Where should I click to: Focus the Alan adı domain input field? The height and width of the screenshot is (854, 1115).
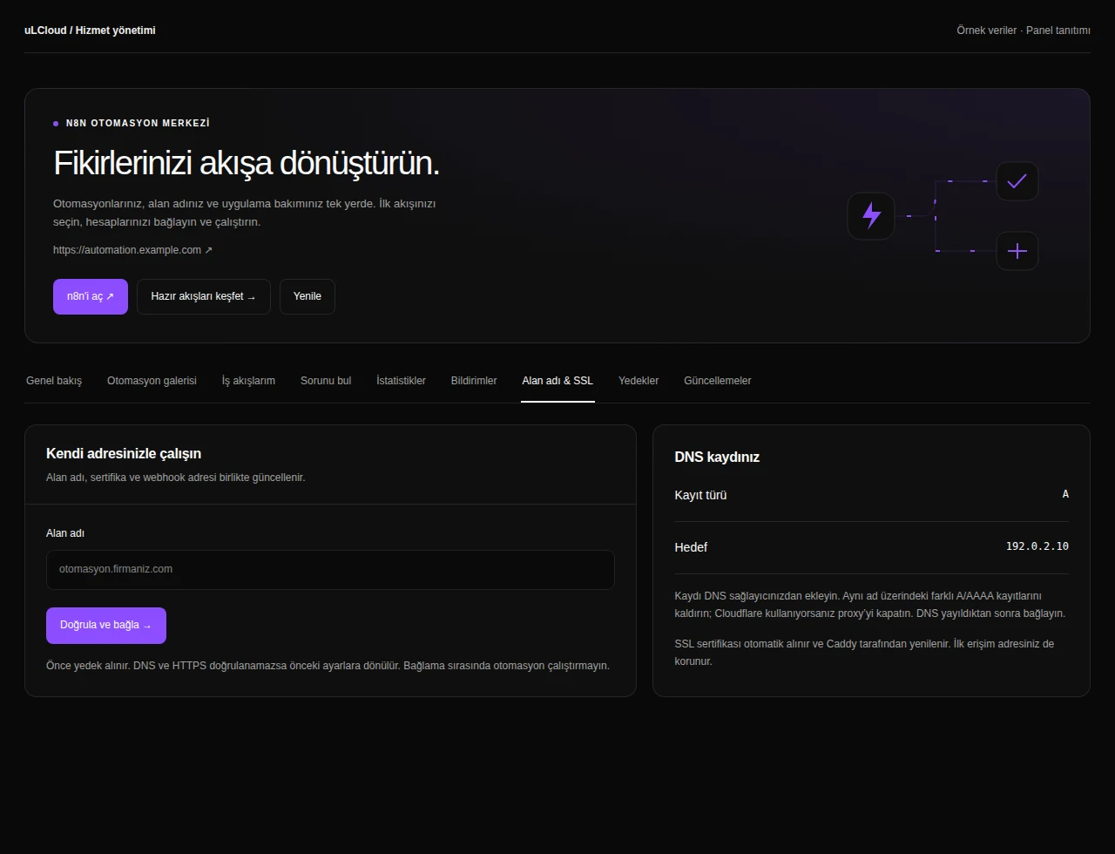tap(330, 570)
